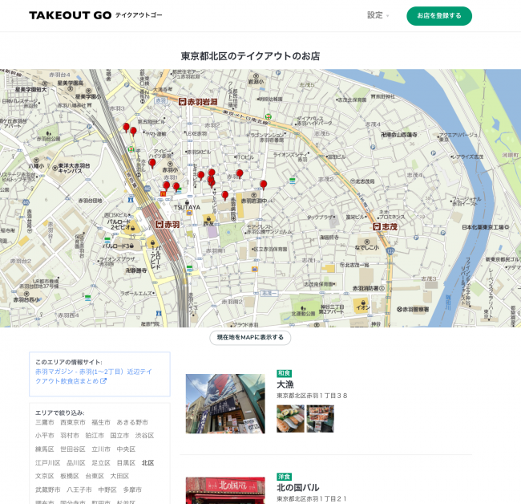The width and height of the screenshot is (521, 504).
Task: Click the large 大漁 storefront photo
Action: 225,403
